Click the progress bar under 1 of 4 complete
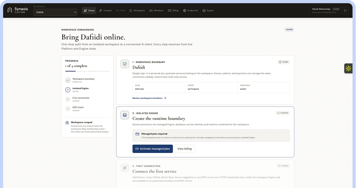The width and height of the screenshot is (356, 188). (x=87, y=71)
